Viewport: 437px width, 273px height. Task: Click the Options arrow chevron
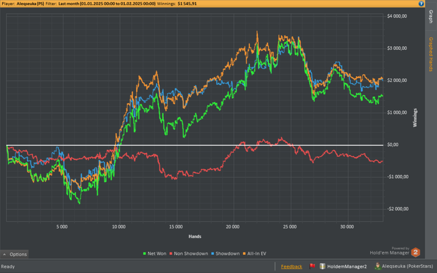(4, 254)
